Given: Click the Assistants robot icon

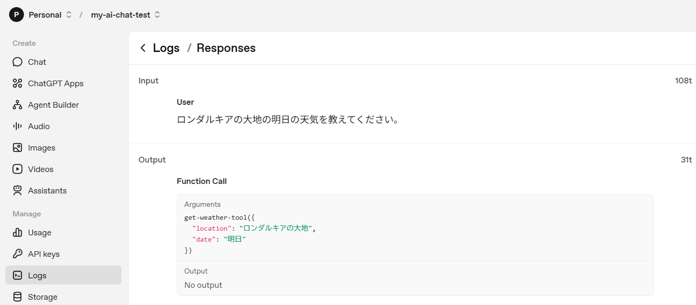Looking at the screenshot, I should (18, 191).
